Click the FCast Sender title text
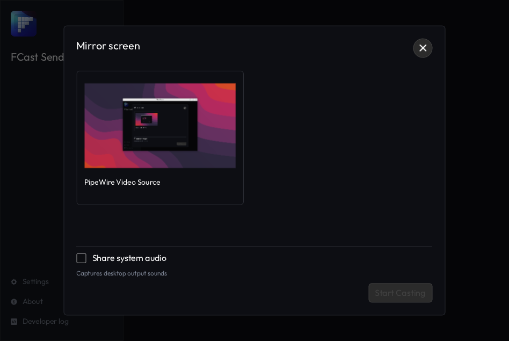The width and height of the screenshot is (509, 341). click(x=38, y=57)
